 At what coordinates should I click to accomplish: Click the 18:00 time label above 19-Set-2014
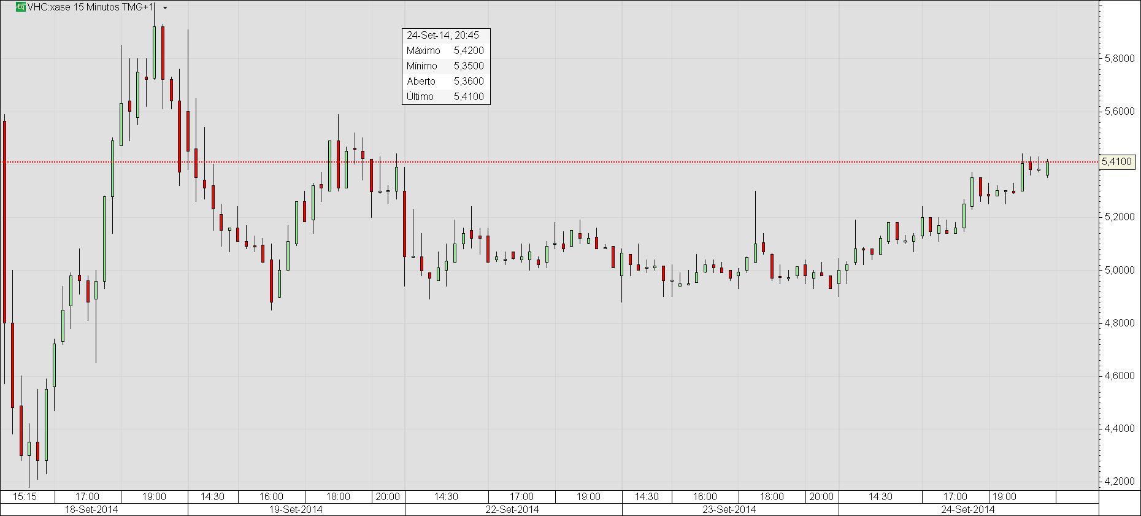pos(338,496)
